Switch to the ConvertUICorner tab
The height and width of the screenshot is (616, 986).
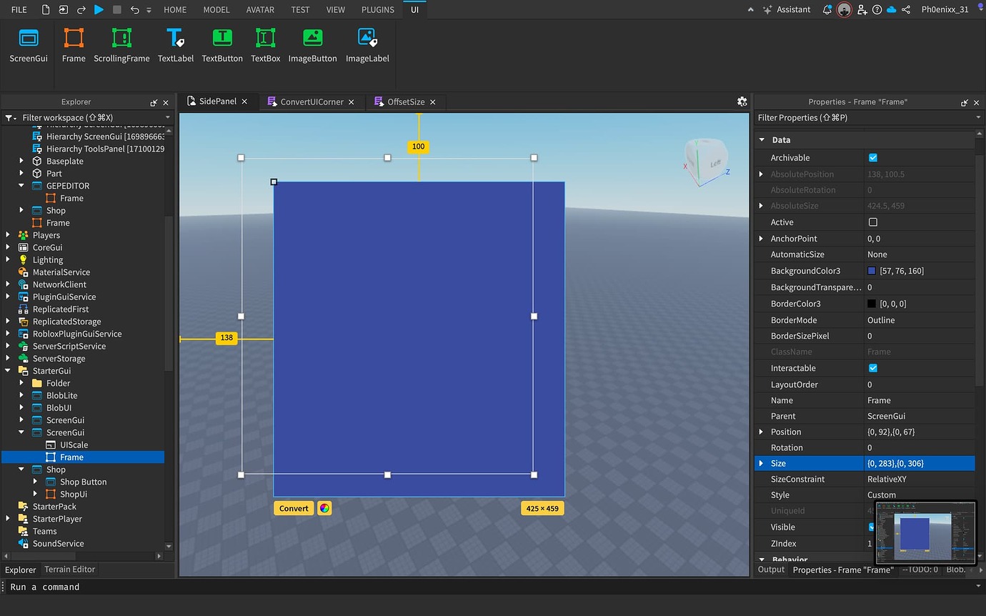[x=311, y=101]
